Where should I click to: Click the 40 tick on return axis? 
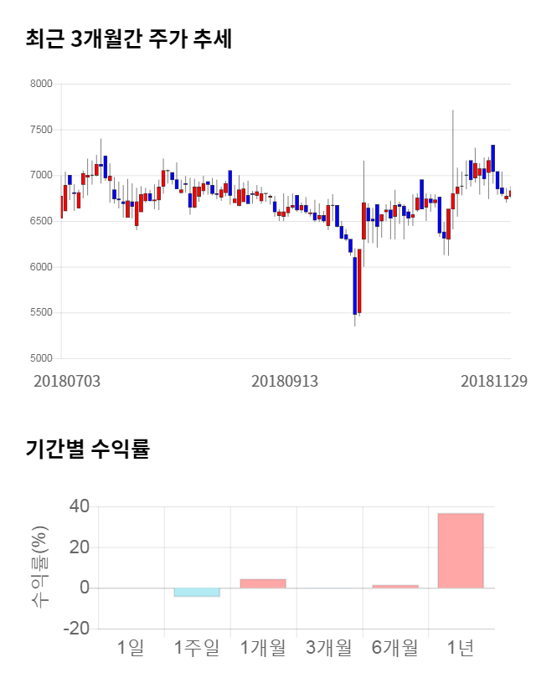[81, 506]
